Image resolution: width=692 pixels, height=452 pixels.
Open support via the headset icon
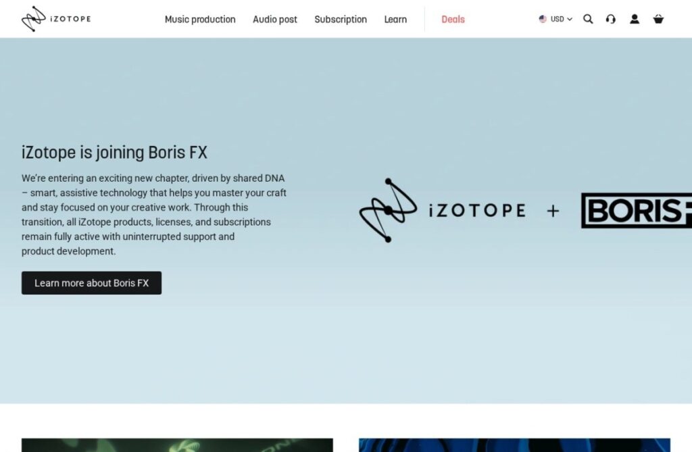[611, 19]
